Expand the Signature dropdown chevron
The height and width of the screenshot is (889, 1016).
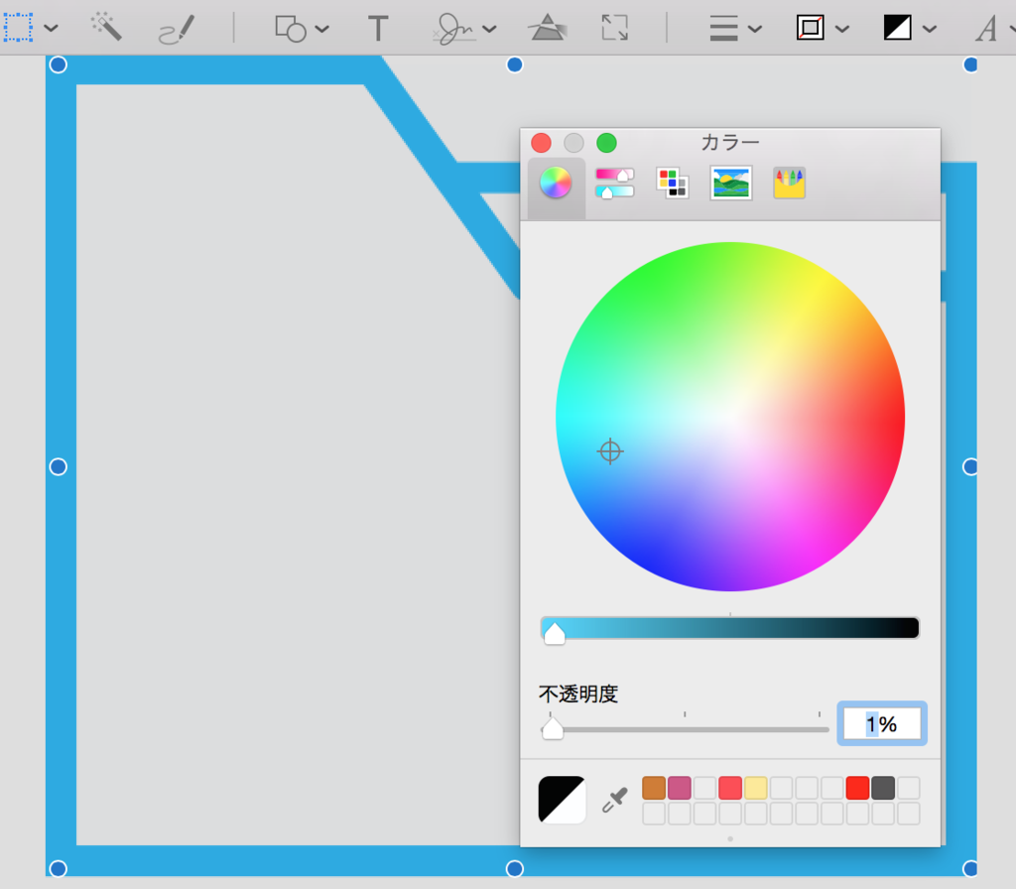[x=490, y=29]
